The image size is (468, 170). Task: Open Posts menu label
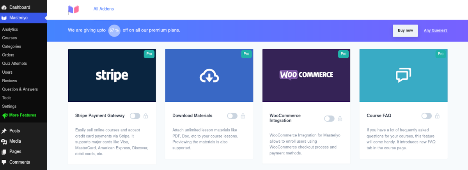point(15,131)
